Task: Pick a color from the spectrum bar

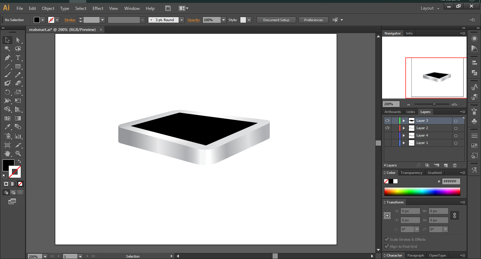Action: click(422, 191)
